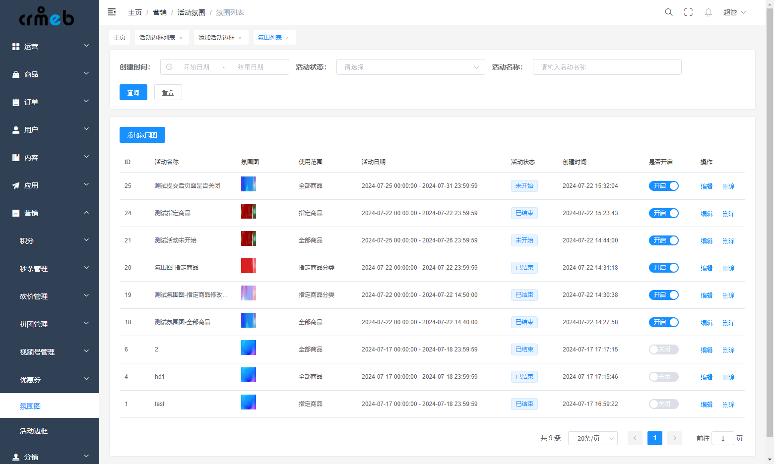Image resolution: width=774 pixels, height=464 pixels.
Task: Open the purple thumbnail for ID 19
Action: [x=249, y=293]
